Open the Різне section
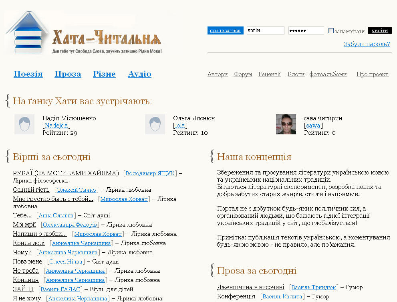This screenshot has width=397, height=302. coord(104,74)
